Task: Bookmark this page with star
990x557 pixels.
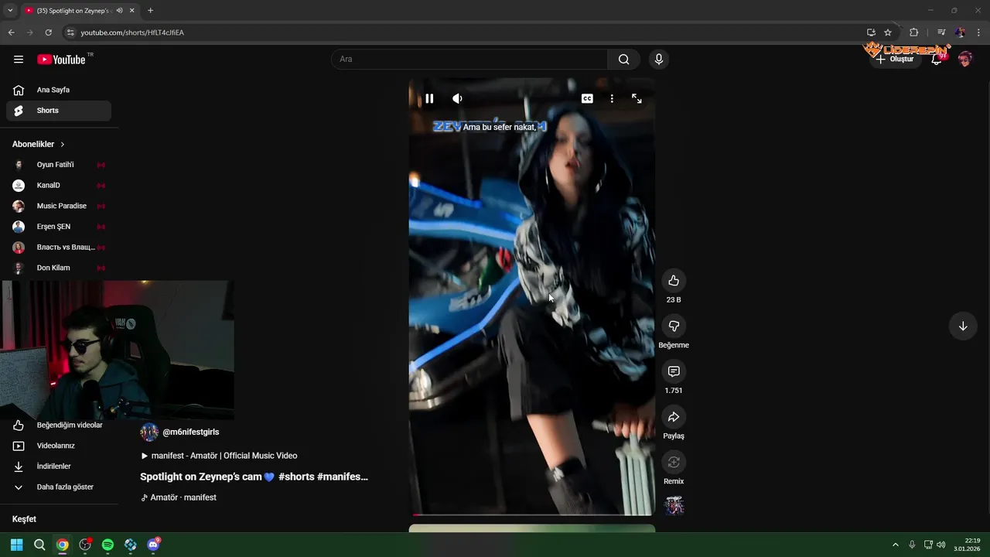Action: pos(888,32)
